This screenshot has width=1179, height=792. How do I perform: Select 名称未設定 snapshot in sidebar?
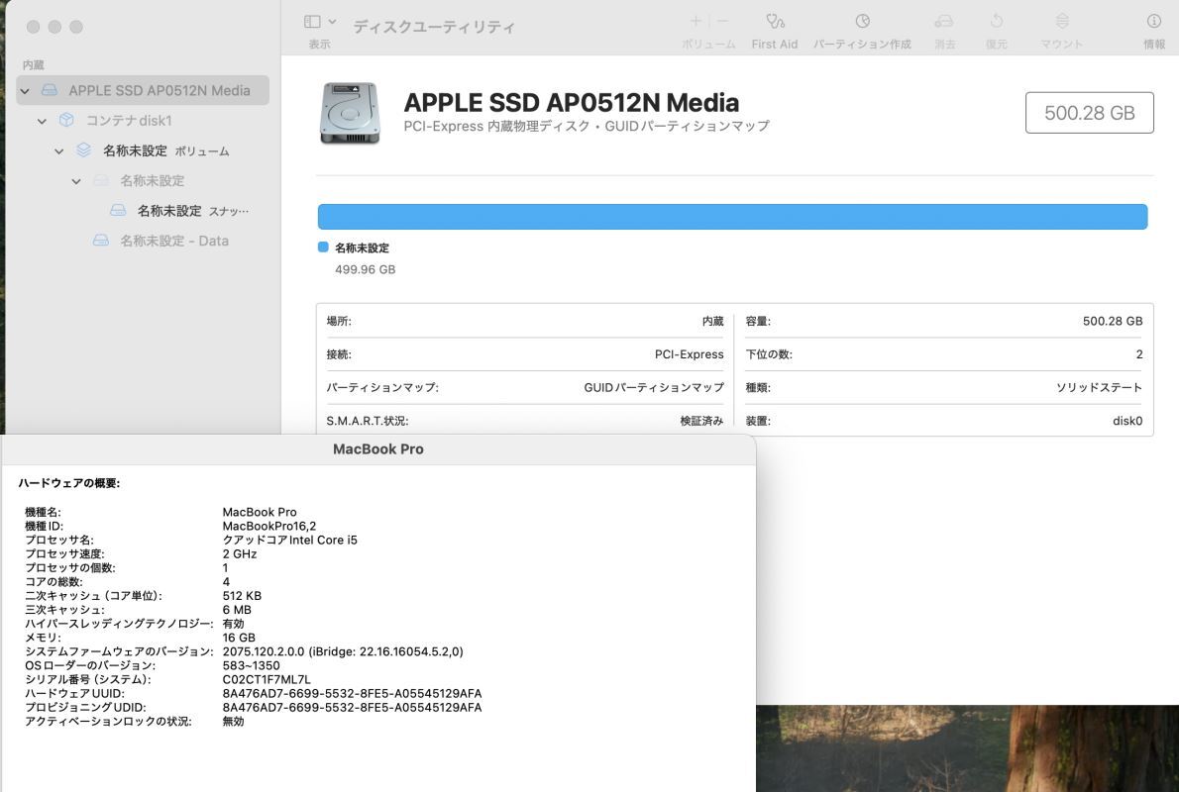[x=168, y=211]
